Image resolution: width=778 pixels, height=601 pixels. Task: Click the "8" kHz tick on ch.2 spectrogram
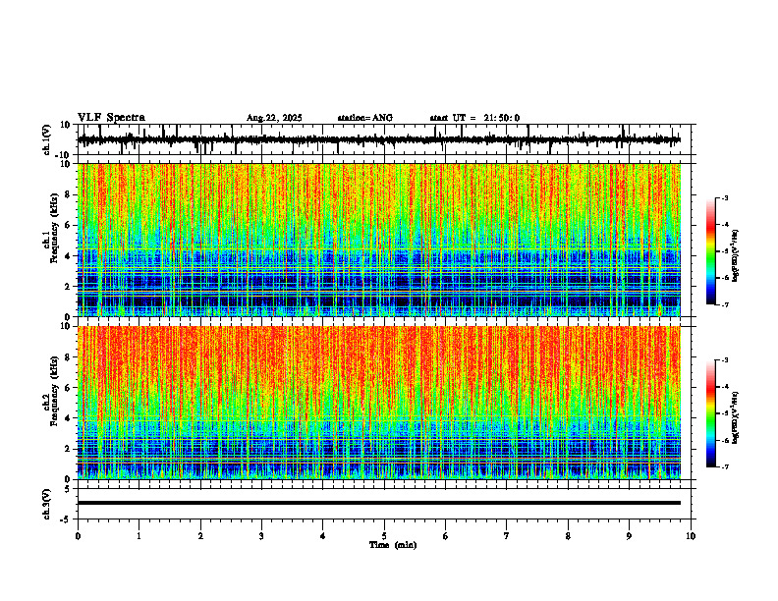click(69, 357)
